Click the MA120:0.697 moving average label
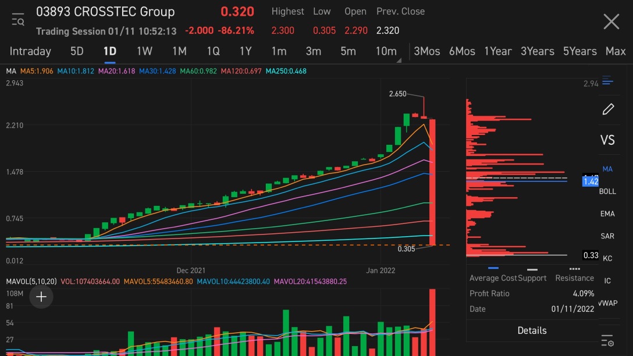Image resolution: width=633 pixels, height=356 pixels. (241, 71)
